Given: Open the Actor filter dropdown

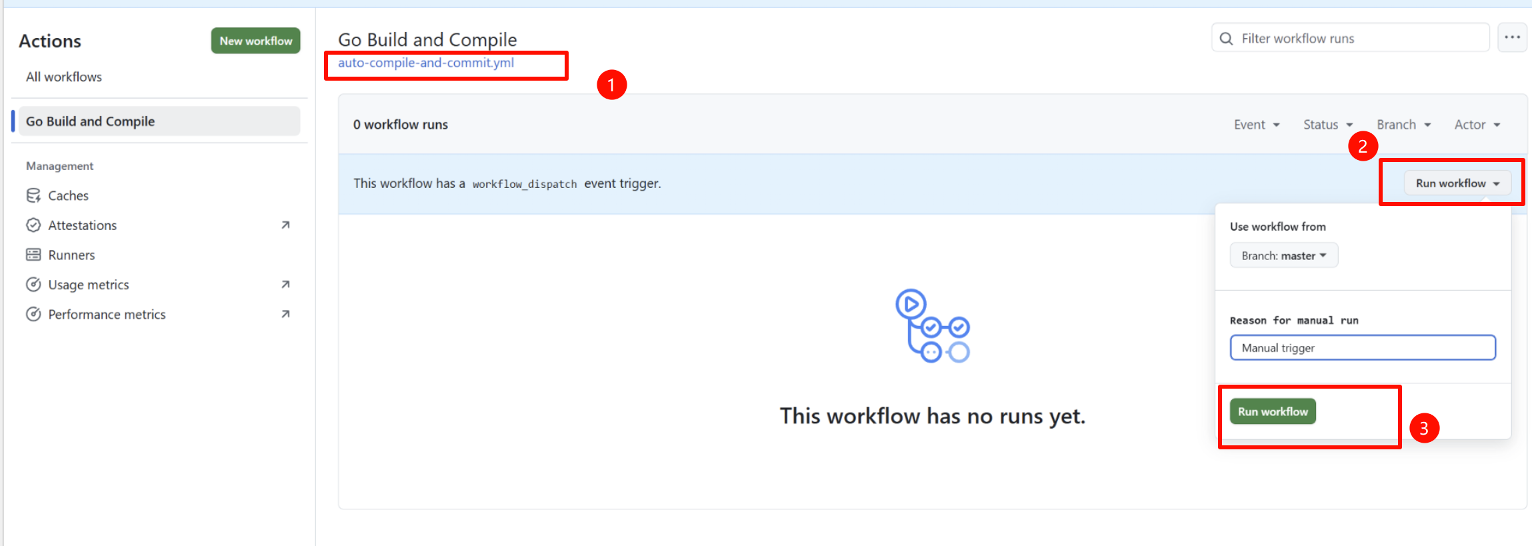Looking at the screenshot, I should (x=1477, y=125).
